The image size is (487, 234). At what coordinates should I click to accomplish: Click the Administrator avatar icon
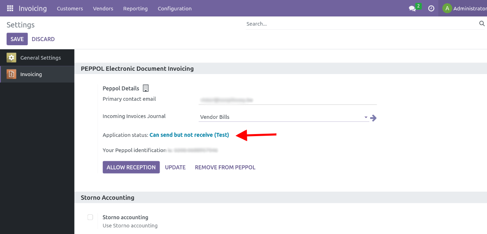[447, 8]
